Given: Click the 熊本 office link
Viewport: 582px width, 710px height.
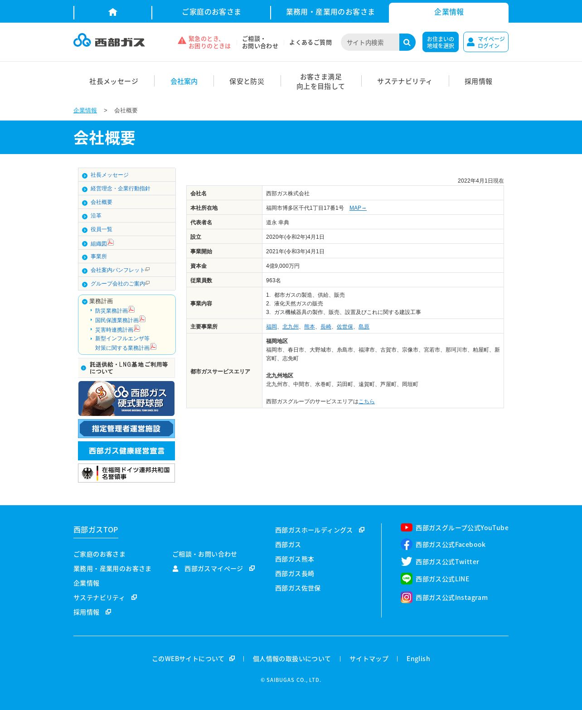Looking at the screenshot, I should [310, 327].
